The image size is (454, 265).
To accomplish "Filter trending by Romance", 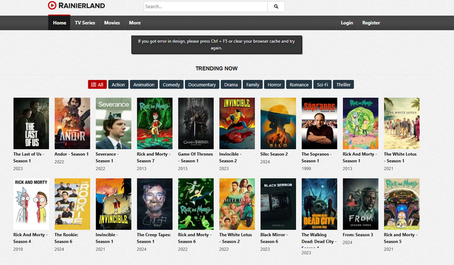I will pos(299,85).
